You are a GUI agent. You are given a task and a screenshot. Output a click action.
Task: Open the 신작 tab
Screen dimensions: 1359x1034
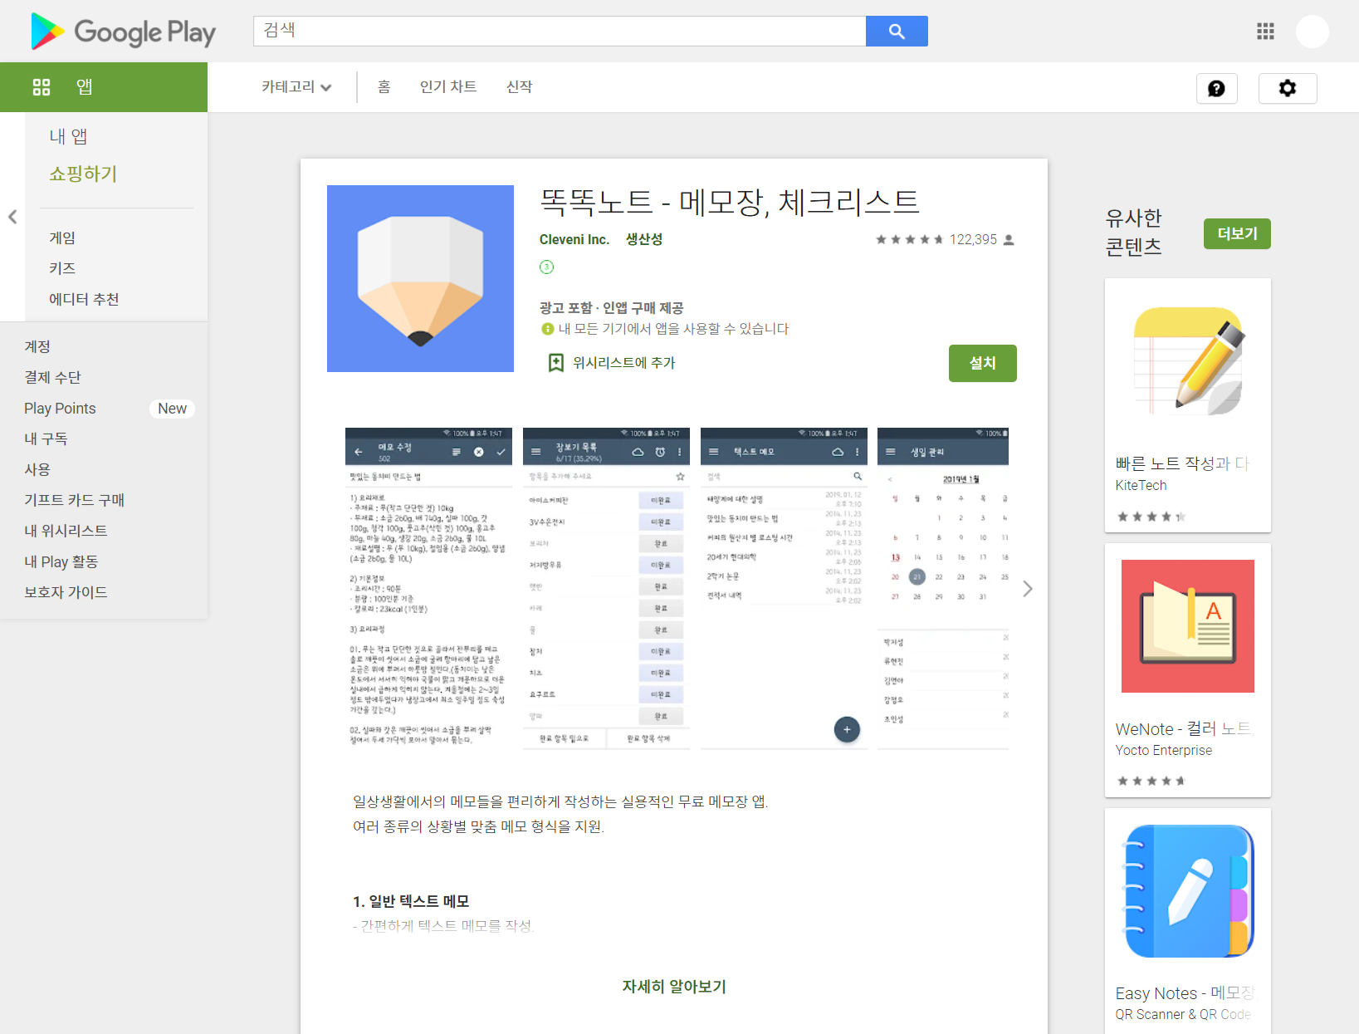tap(519, 87)
